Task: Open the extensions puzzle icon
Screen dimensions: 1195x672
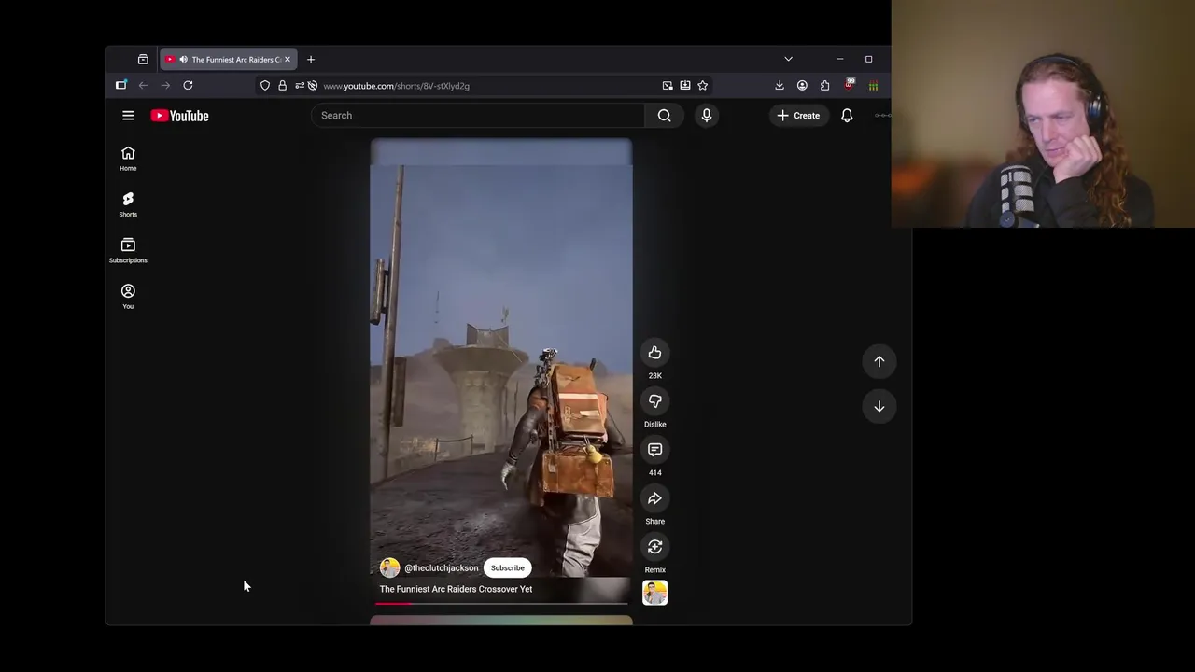Action: tap(824, 85)
